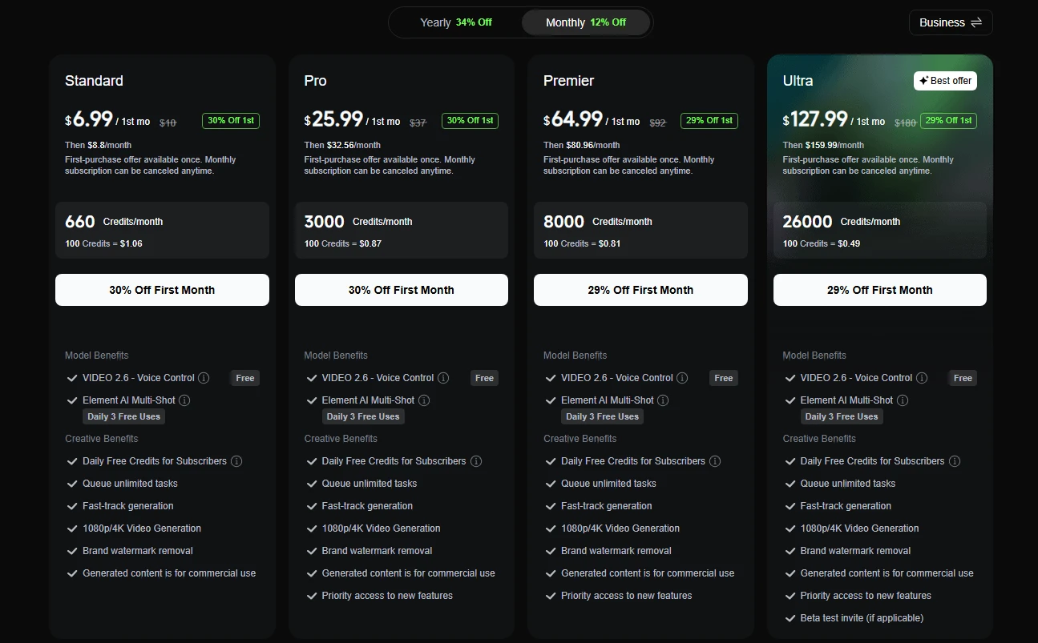Image resolution: width=1038 pixels, height=643 pixels.
Task: Click Daily 3 Free Uses tag in Premier plan
Action: point(603,416)
